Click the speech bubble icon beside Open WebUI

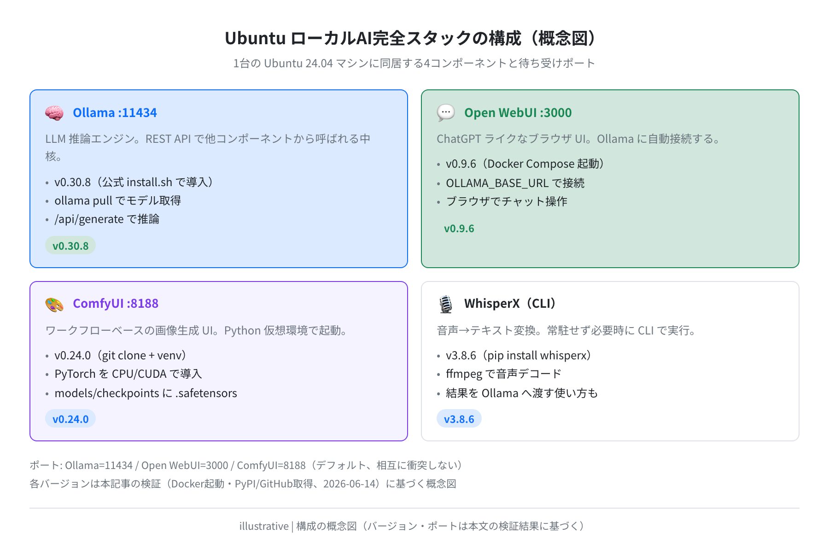(x=446, y=113)
